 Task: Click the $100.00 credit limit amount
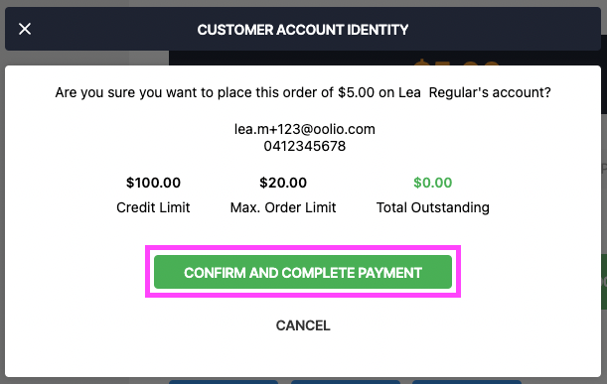pos(153,183)
